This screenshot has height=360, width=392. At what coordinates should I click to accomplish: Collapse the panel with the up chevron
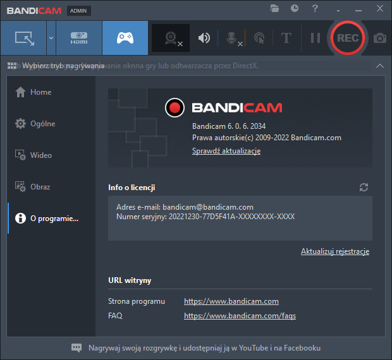(380, 66)
